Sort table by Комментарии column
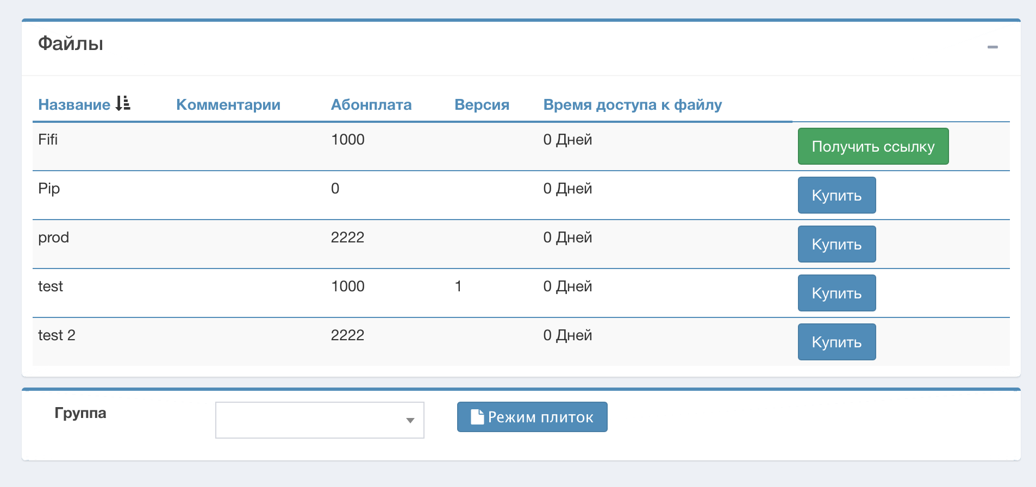Image resolution: width=1036 pixels, height=487 pixels. coord(228,105)
